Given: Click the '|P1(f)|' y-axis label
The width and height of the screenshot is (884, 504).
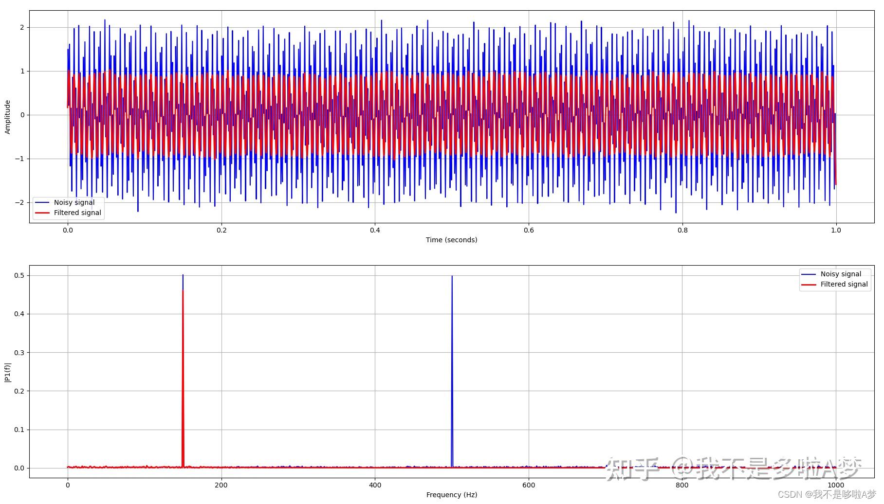Looking at the screenshot, I should (7, 372).
